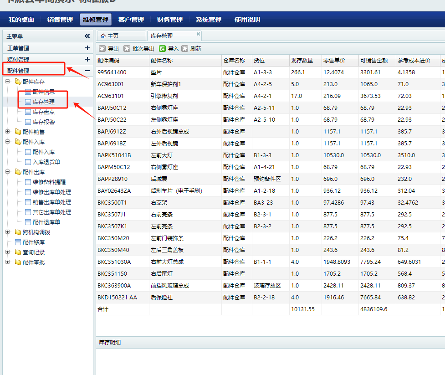Collapse the 配件管理 accordion section

click(87, 71)
